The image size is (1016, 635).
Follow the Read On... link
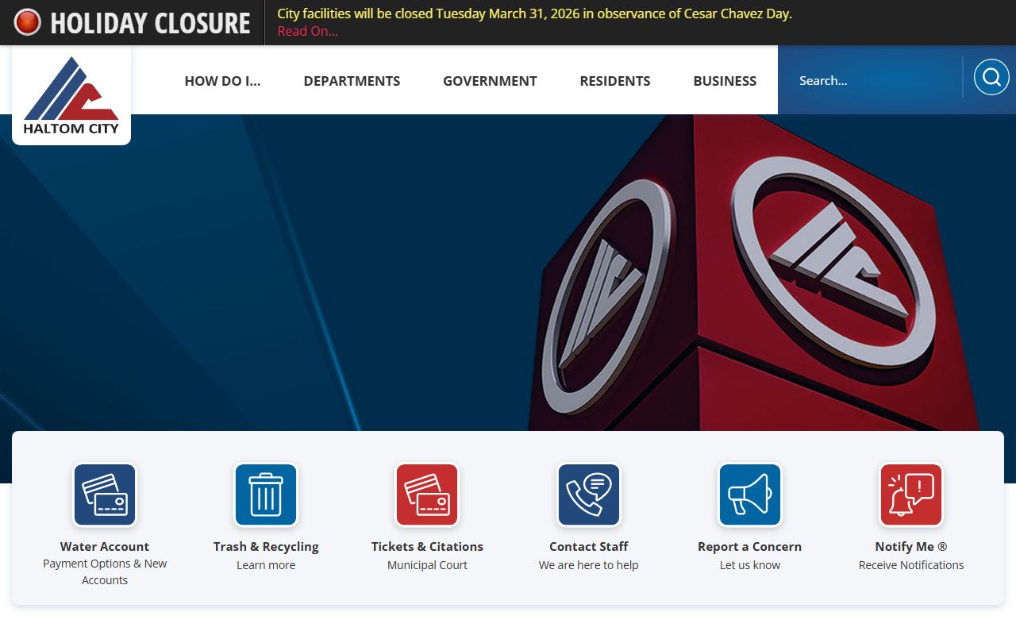[307, 32]
